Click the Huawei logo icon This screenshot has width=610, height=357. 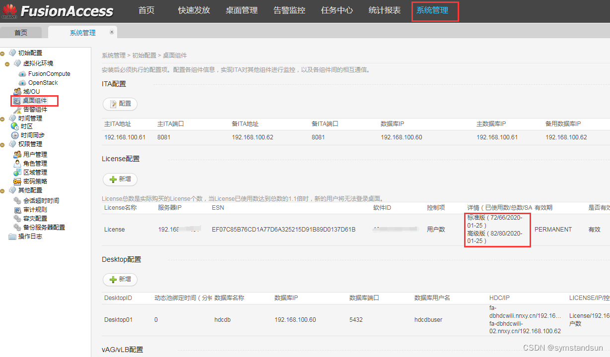9,10
